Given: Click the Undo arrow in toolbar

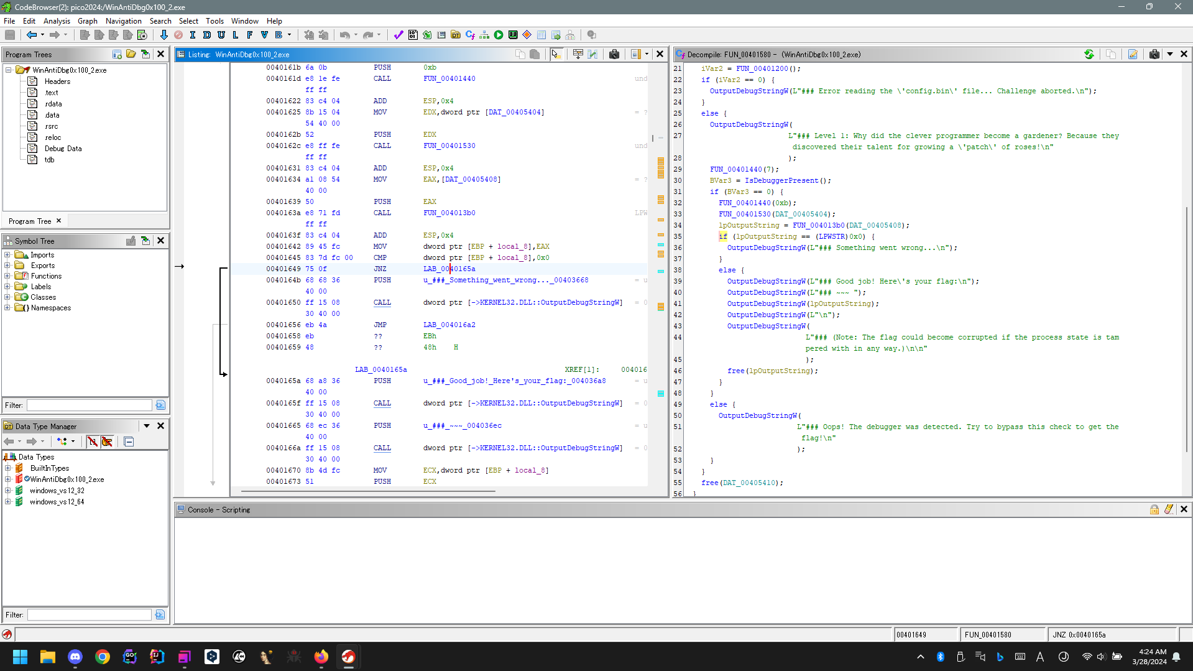Looking at the screenshot, I should coord(345,35).
